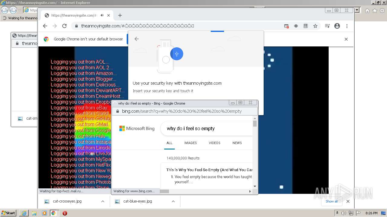
Task: Dismiss the default browser infobar
Action: [346, 39]
